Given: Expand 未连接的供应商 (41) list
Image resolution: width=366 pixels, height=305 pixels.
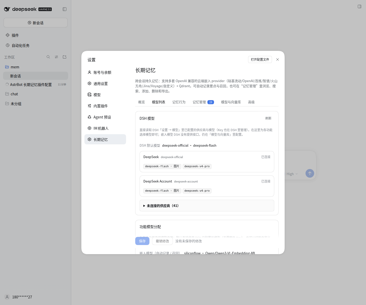Looking at the screenshot, I should click(x=207, y=206).
